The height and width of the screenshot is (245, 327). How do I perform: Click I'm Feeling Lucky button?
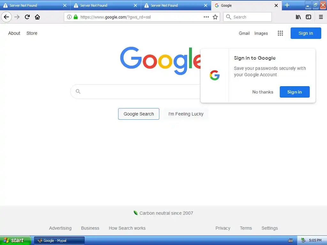186,114
